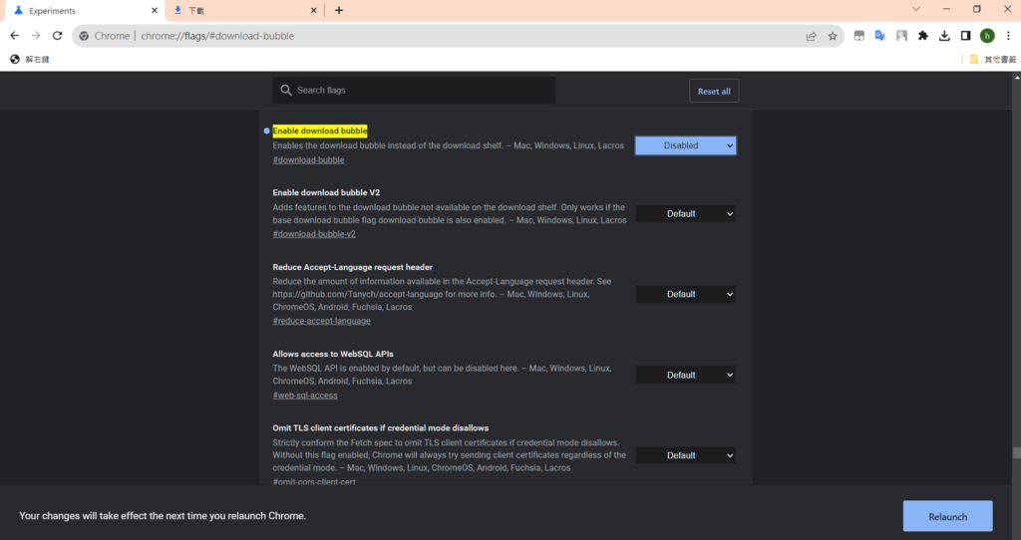Click the address bar URL chrome://flags

[x=217, y=36]
